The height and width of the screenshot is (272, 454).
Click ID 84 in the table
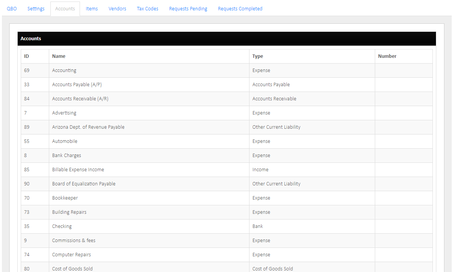(27, 98)
